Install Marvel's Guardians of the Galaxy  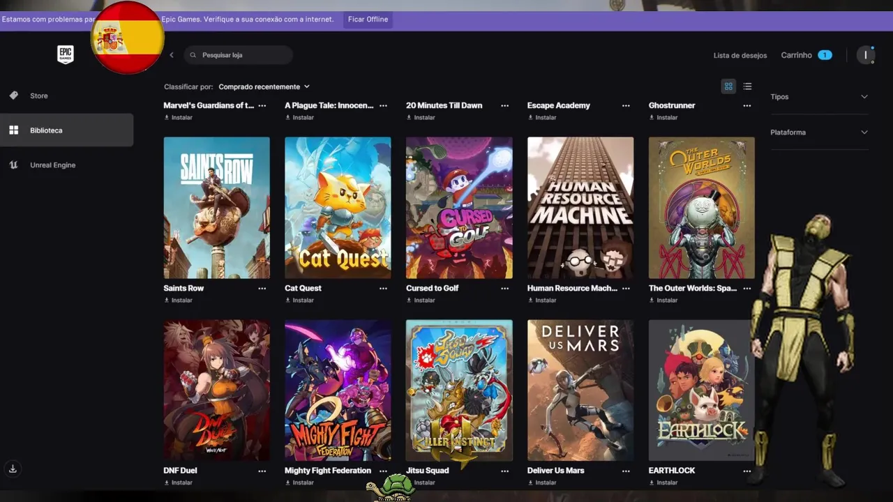178,118
